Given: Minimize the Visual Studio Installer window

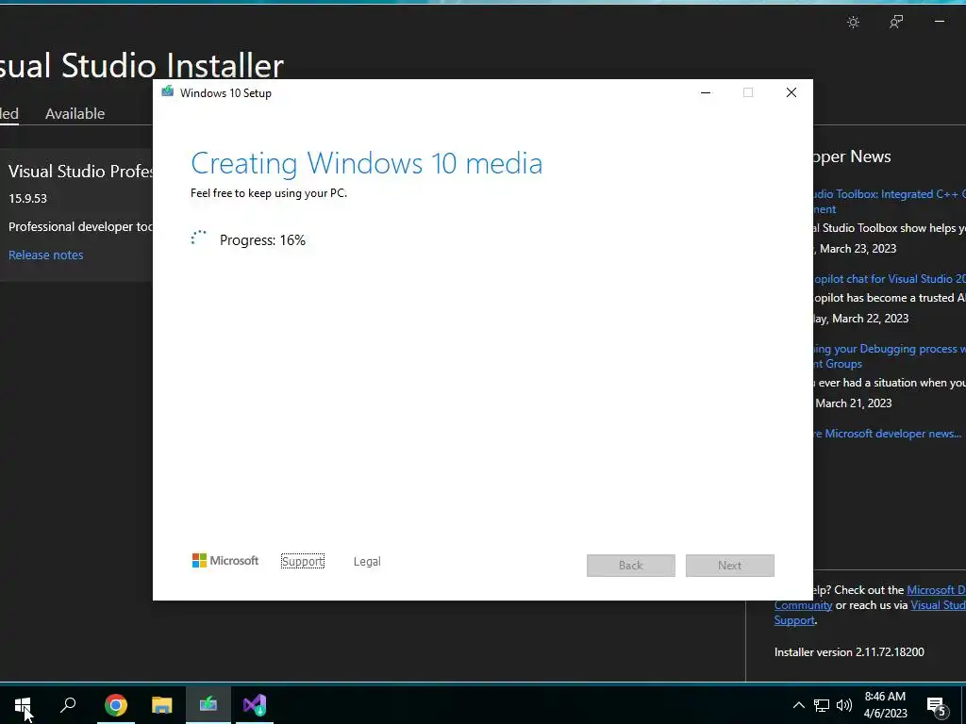Looking at the screenshot, I should point(939,22).
